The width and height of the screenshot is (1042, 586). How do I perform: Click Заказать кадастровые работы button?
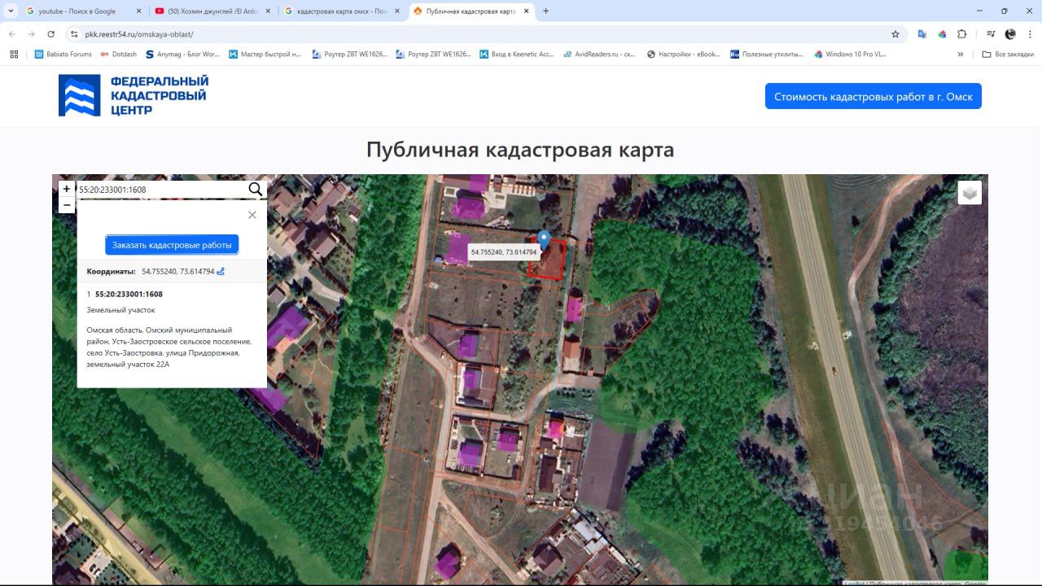pos(172,245)
